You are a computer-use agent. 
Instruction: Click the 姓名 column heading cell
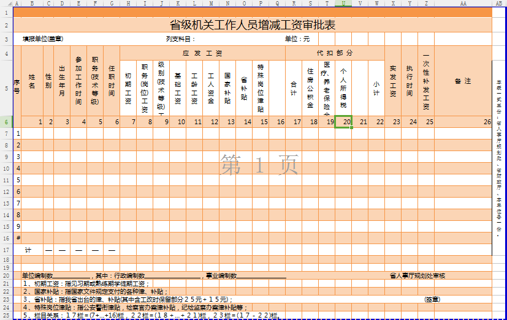pos(32,81)
